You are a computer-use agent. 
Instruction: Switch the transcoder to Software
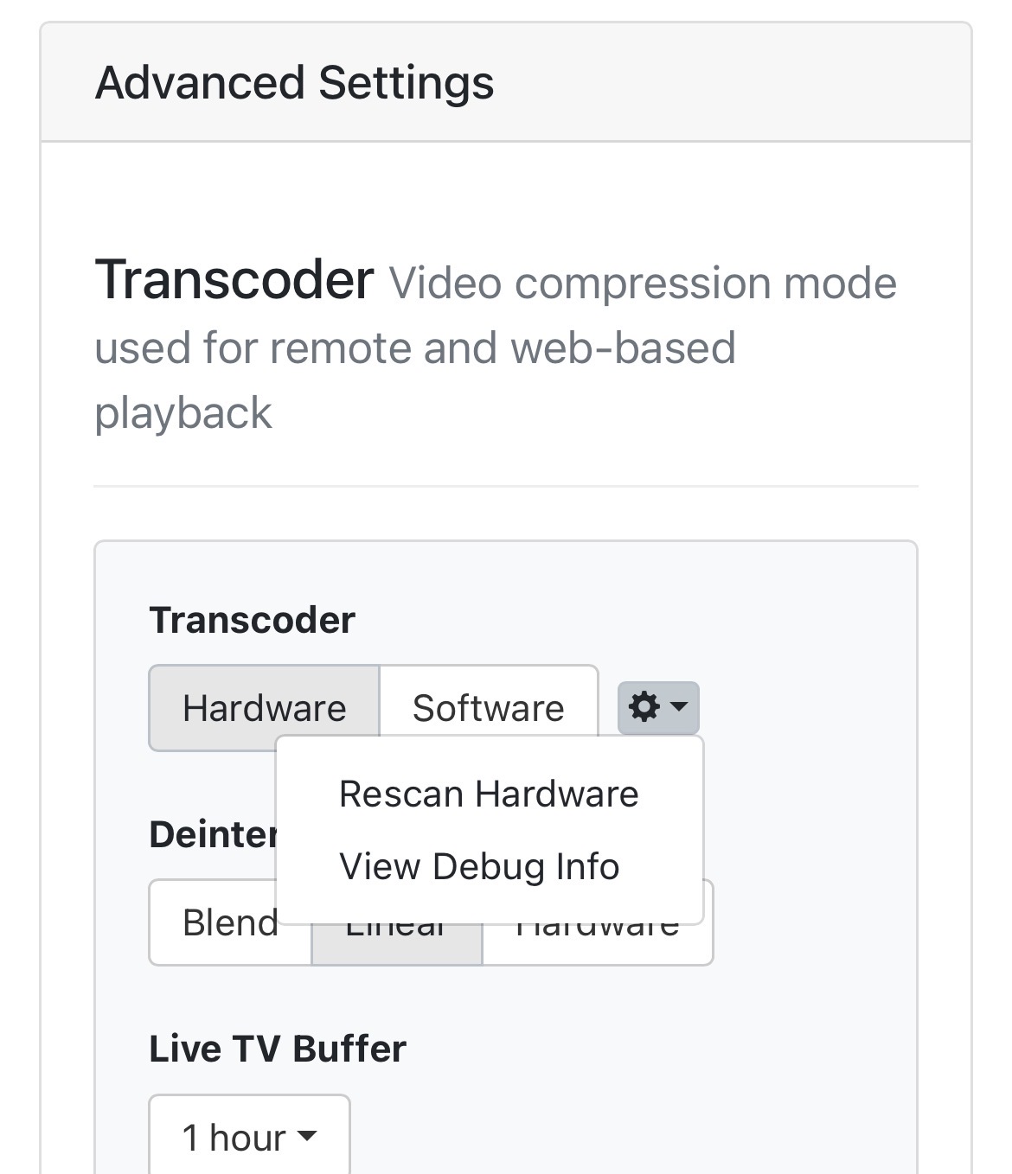(488, 707)
